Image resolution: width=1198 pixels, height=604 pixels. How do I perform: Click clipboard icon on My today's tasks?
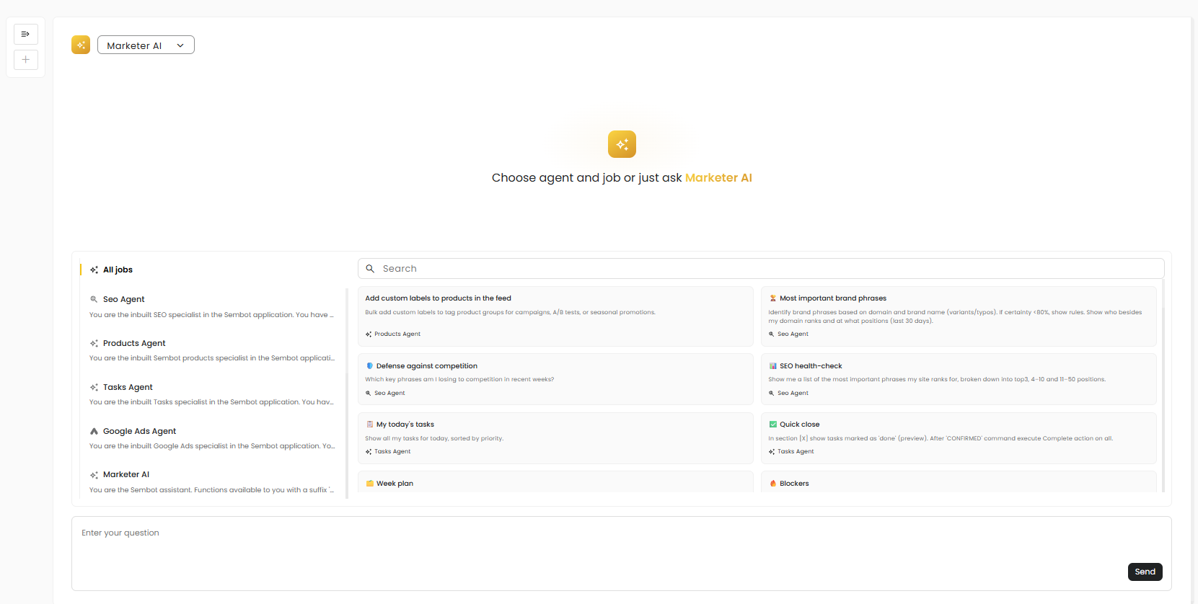click(x=369, y=425)
